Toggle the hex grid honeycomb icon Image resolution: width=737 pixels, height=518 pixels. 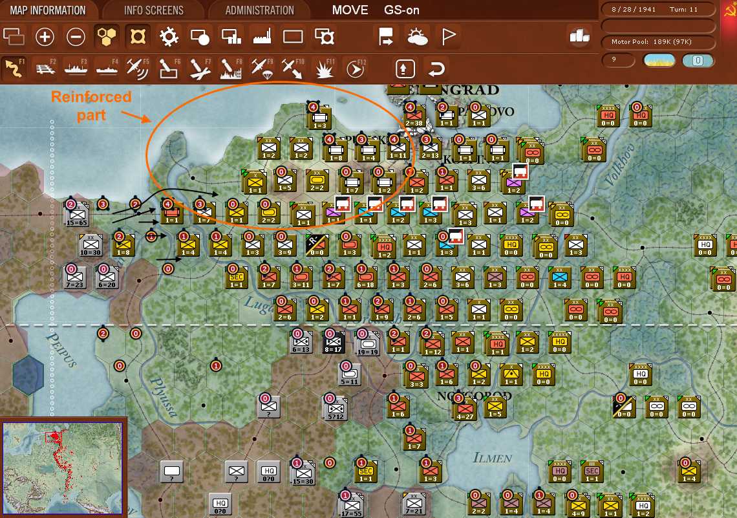click(107, 37)
